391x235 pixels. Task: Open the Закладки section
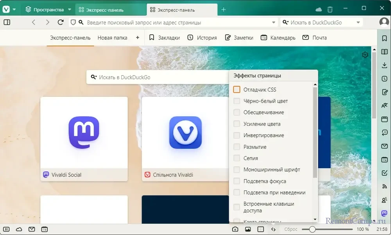(165, 38)
